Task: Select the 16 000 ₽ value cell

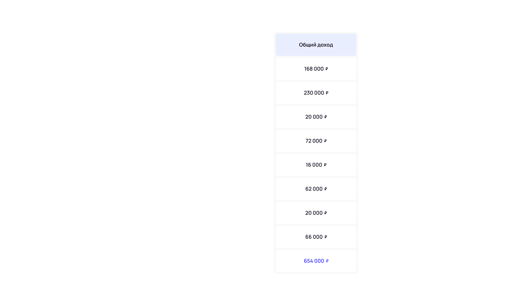Action: tap(316, 165)
